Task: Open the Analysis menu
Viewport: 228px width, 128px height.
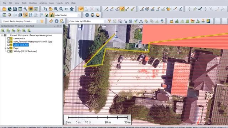Action: [43, 3]
